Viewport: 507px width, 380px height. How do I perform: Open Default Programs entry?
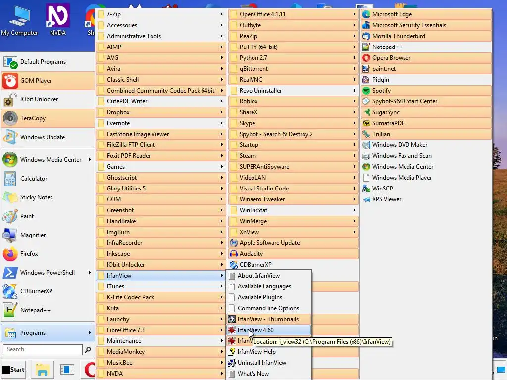tap(48, 62)
